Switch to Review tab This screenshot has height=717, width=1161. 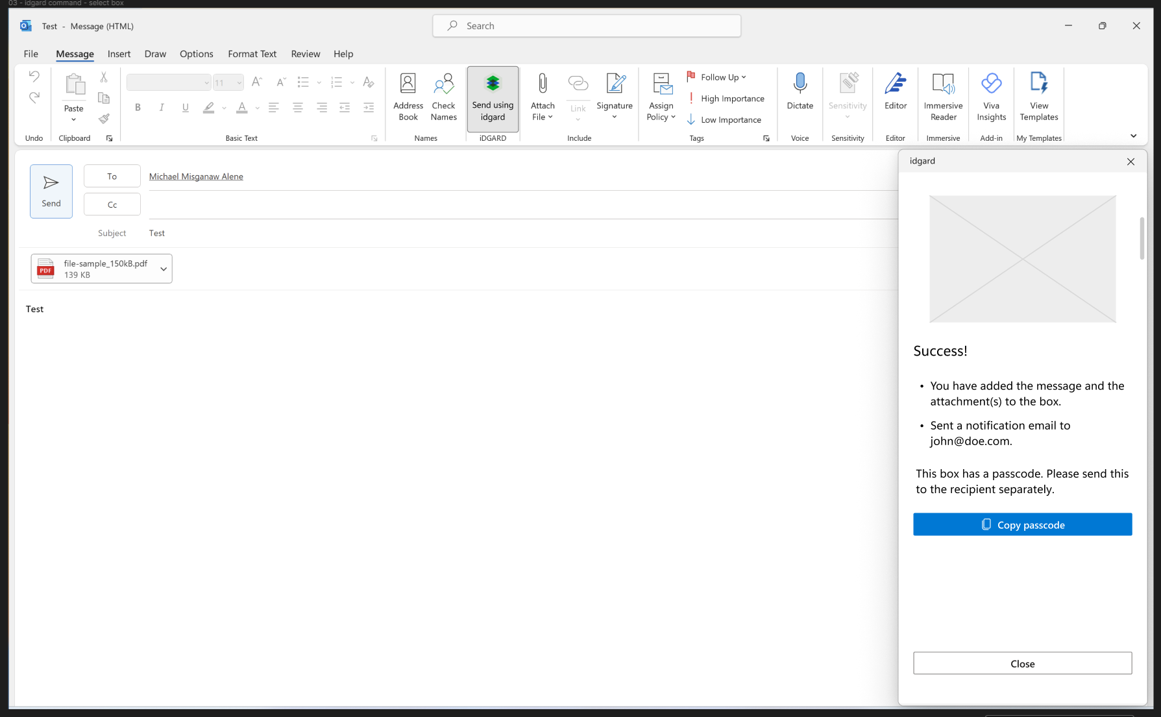pyautogui.click(x=305, y=54)
